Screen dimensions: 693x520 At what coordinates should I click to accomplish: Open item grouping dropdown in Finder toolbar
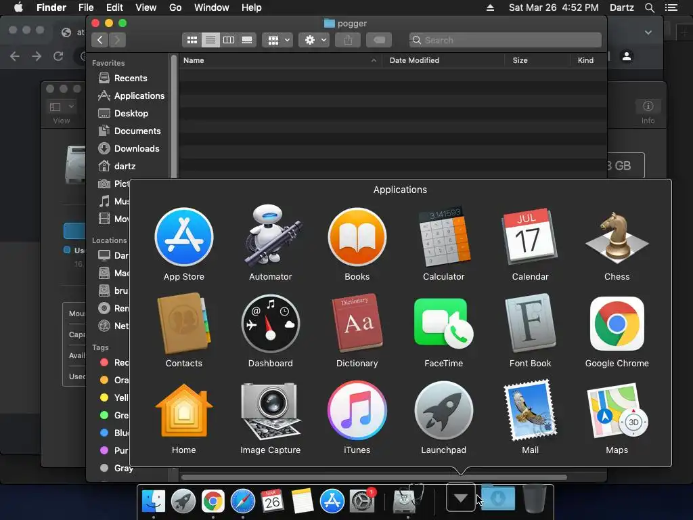(x=277, y=40)
